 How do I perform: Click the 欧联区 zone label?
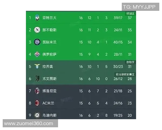point(130,62)
